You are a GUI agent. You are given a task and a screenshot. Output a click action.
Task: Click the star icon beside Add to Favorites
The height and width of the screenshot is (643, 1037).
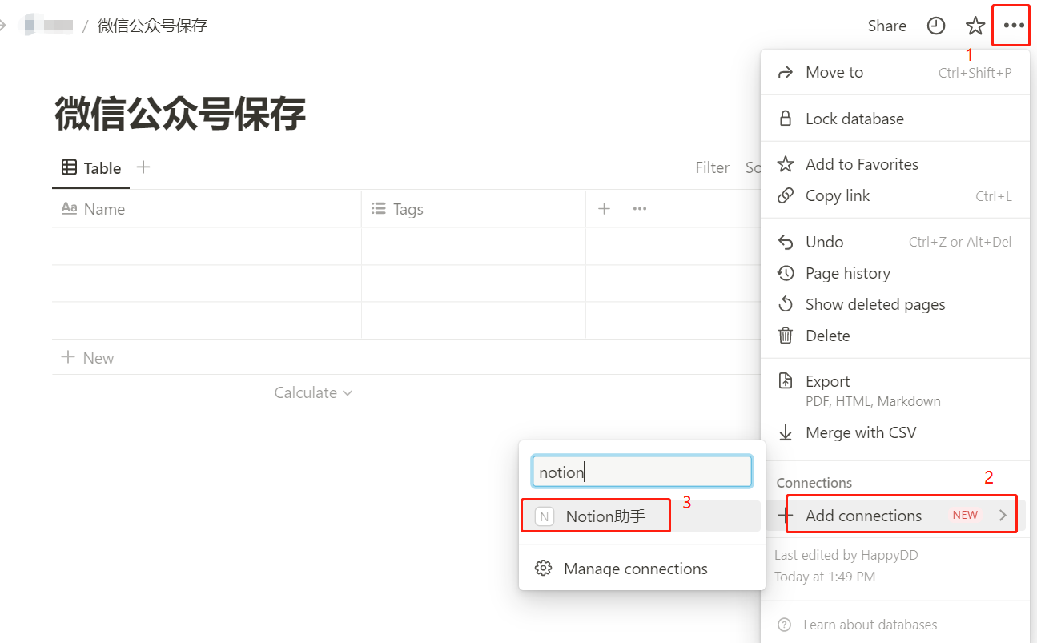coord(786,164)
